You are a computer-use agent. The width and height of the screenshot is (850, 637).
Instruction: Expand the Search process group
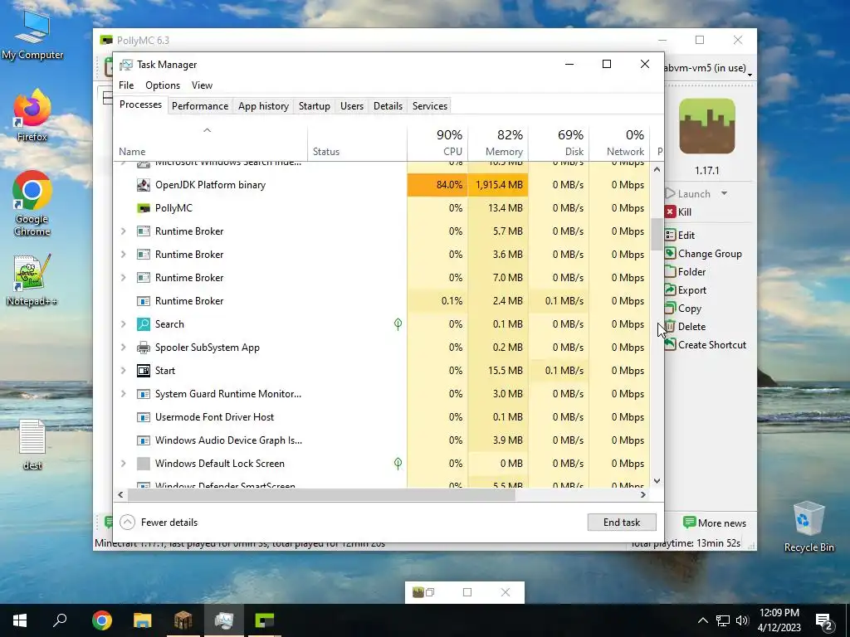coord(123,324)
